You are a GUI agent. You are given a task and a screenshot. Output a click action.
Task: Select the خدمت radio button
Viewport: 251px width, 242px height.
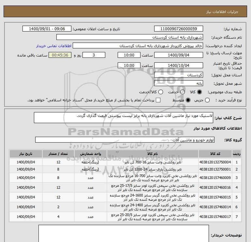click(x=183, y=92)
